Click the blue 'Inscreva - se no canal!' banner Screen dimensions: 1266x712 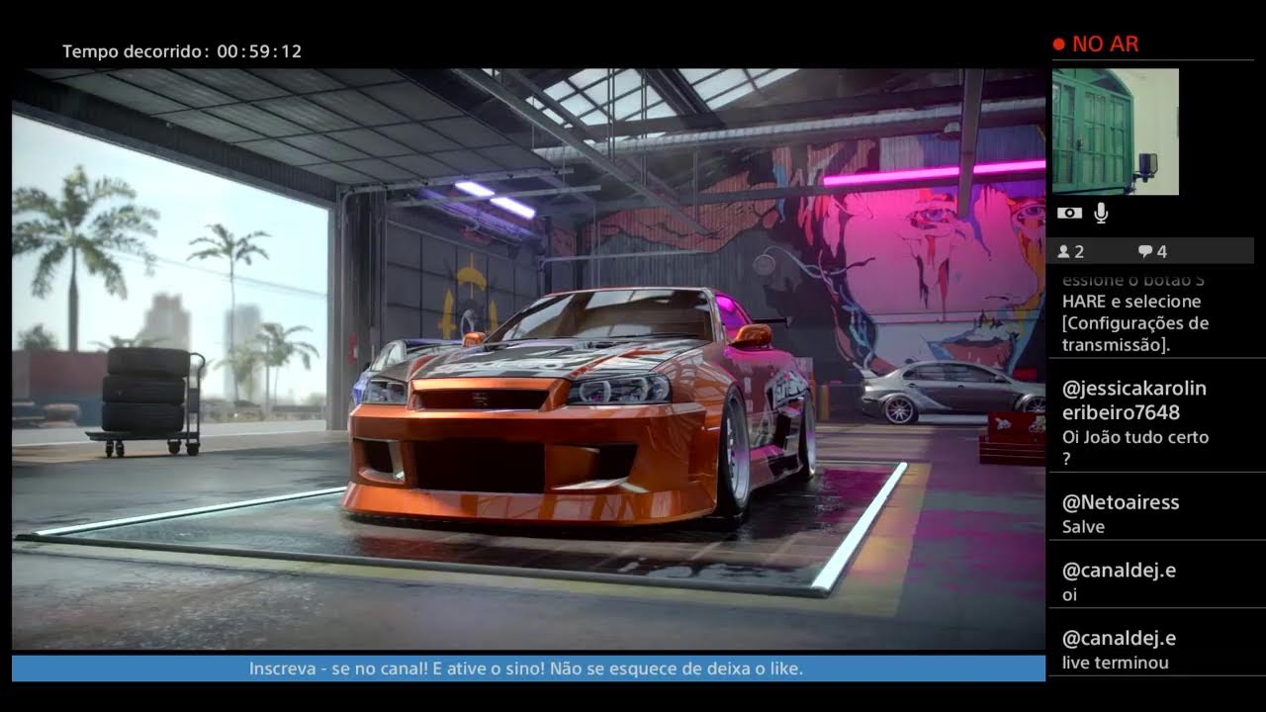[x=528, y=668]
